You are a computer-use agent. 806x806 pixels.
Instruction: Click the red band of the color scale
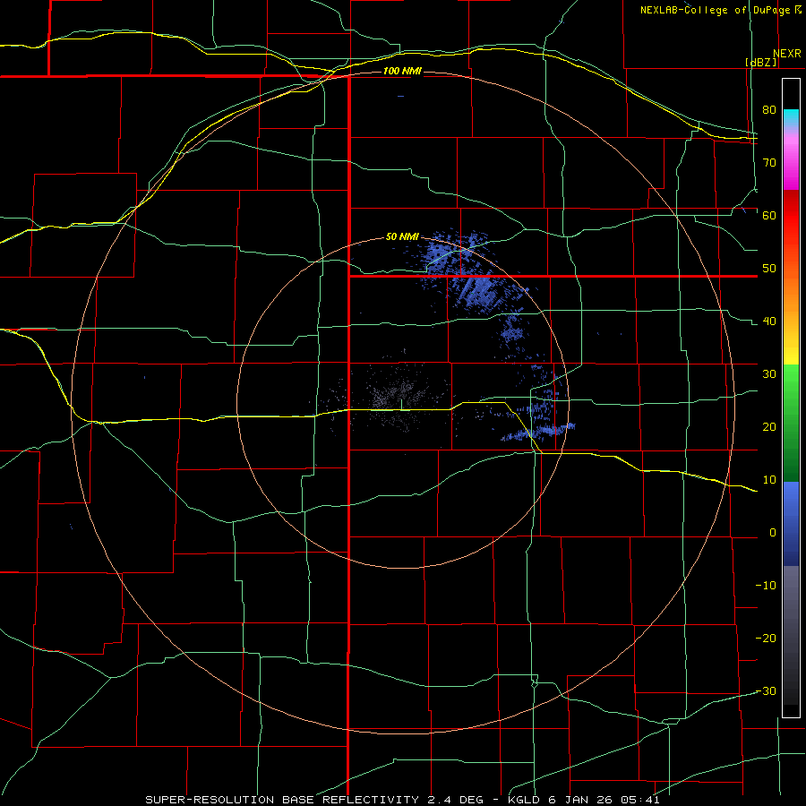pyautogui.click(x=791, y=216)
